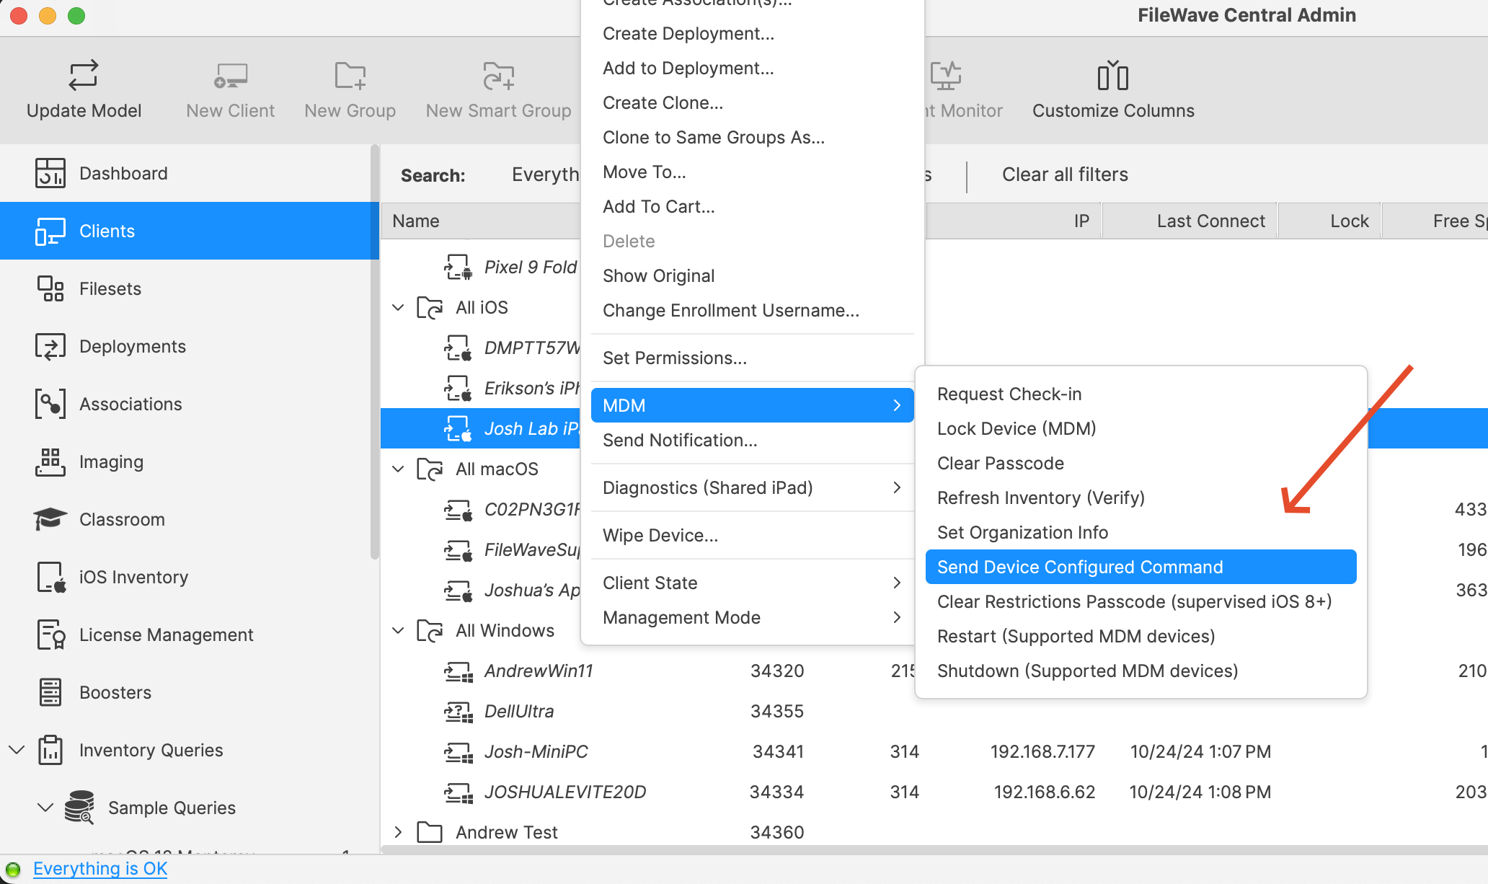
Task: Click the Sample Queries database icon
Action: coord(79,808)
